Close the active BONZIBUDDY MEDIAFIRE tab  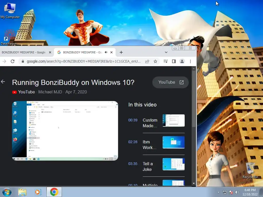point(111,52)
